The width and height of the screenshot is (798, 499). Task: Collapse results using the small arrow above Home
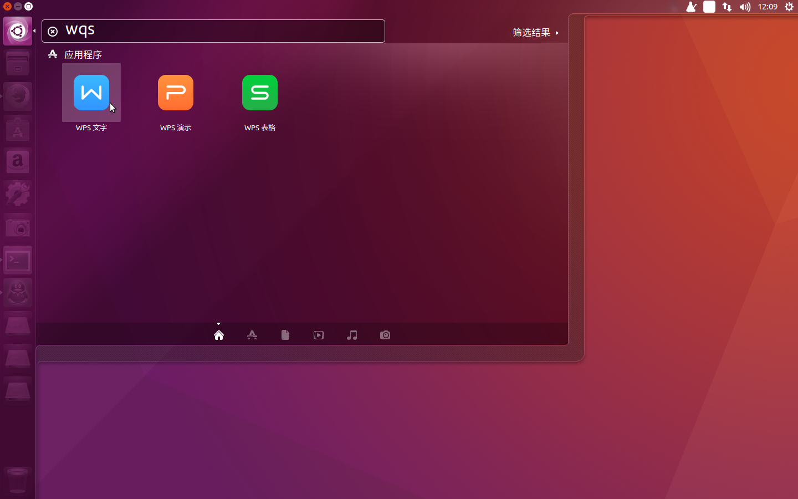point(218,324)
